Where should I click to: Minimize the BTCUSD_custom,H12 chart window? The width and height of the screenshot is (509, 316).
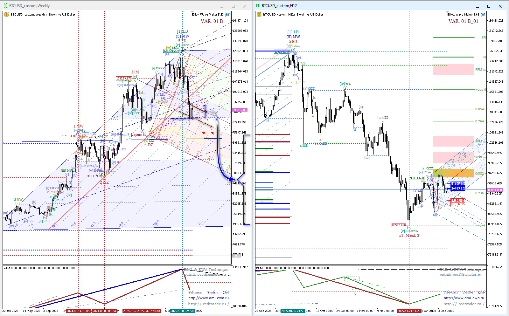pos(478,6)
